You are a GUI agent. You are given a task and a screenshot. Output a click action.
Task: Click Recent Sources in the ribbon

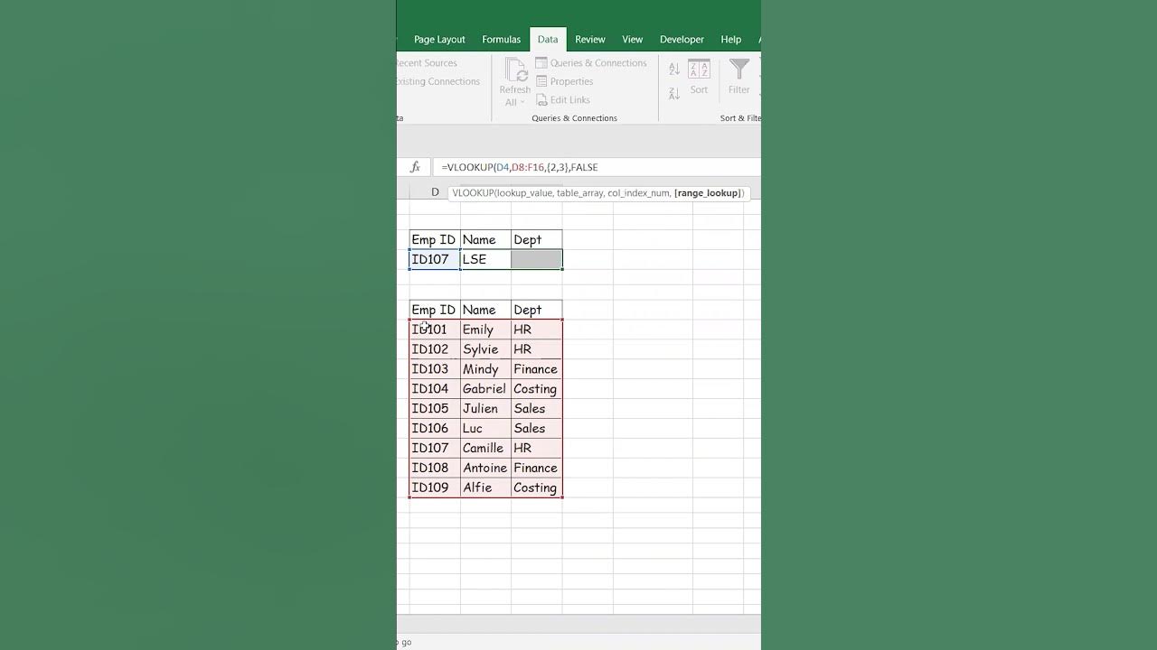426,63
